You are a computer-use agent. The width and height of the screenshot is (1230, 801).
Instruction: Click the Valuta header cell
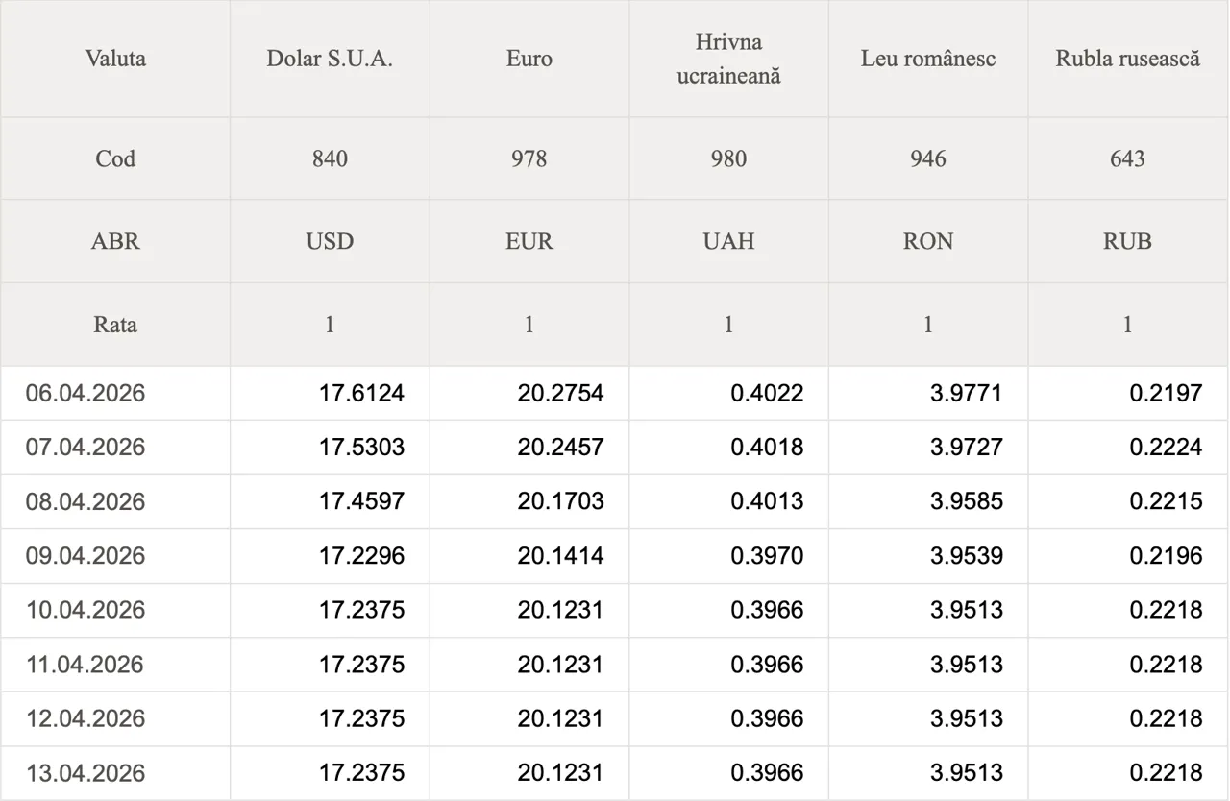pos(115,59)
